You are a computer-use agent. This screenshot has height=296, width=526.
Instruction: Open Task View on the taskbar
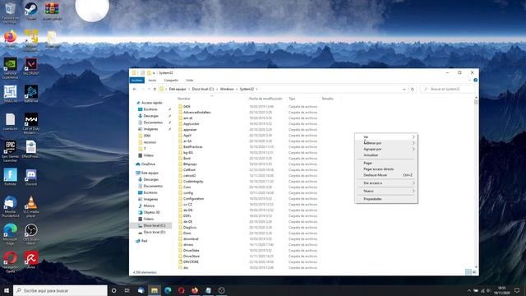coord(127,290)
